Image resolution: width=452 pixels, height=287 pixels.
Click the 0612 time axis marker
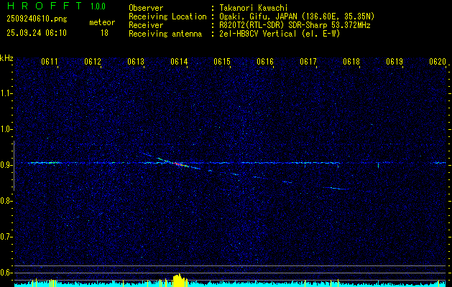(x=93, y=62)
